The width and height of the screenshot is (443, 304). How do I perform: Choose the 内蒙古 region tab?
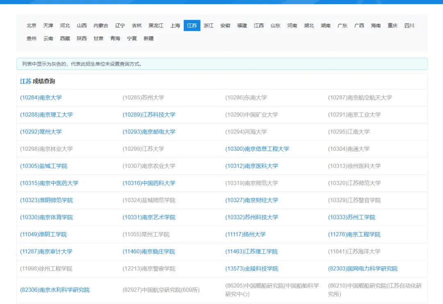[101, 25]
